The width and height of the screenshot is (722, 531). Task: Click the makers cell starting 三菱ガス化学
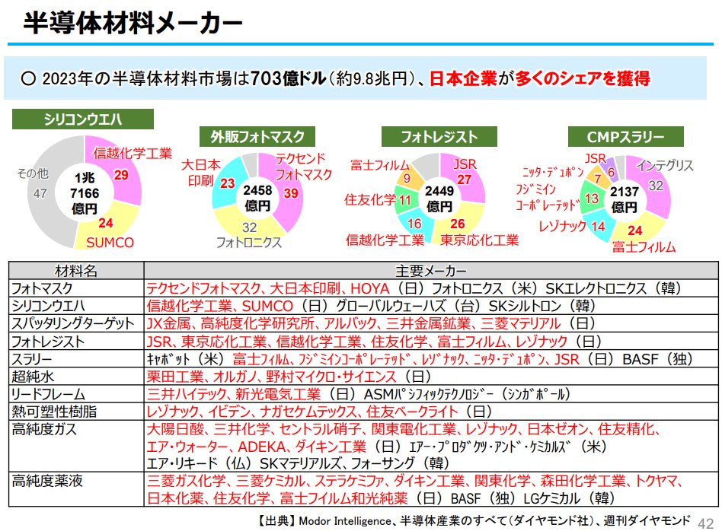431,489
